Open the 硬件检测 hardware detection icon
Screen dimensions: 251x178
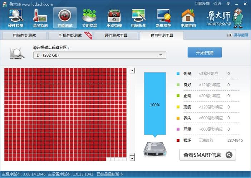[x=16, y=18]
